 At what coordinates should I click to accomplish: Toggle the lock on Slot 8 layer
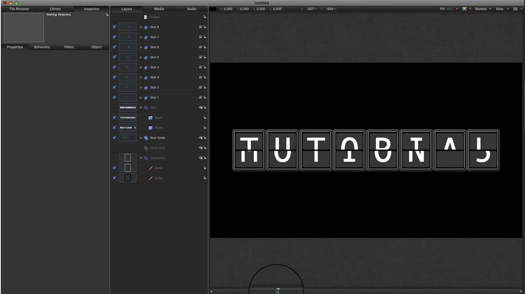(205, 27)
